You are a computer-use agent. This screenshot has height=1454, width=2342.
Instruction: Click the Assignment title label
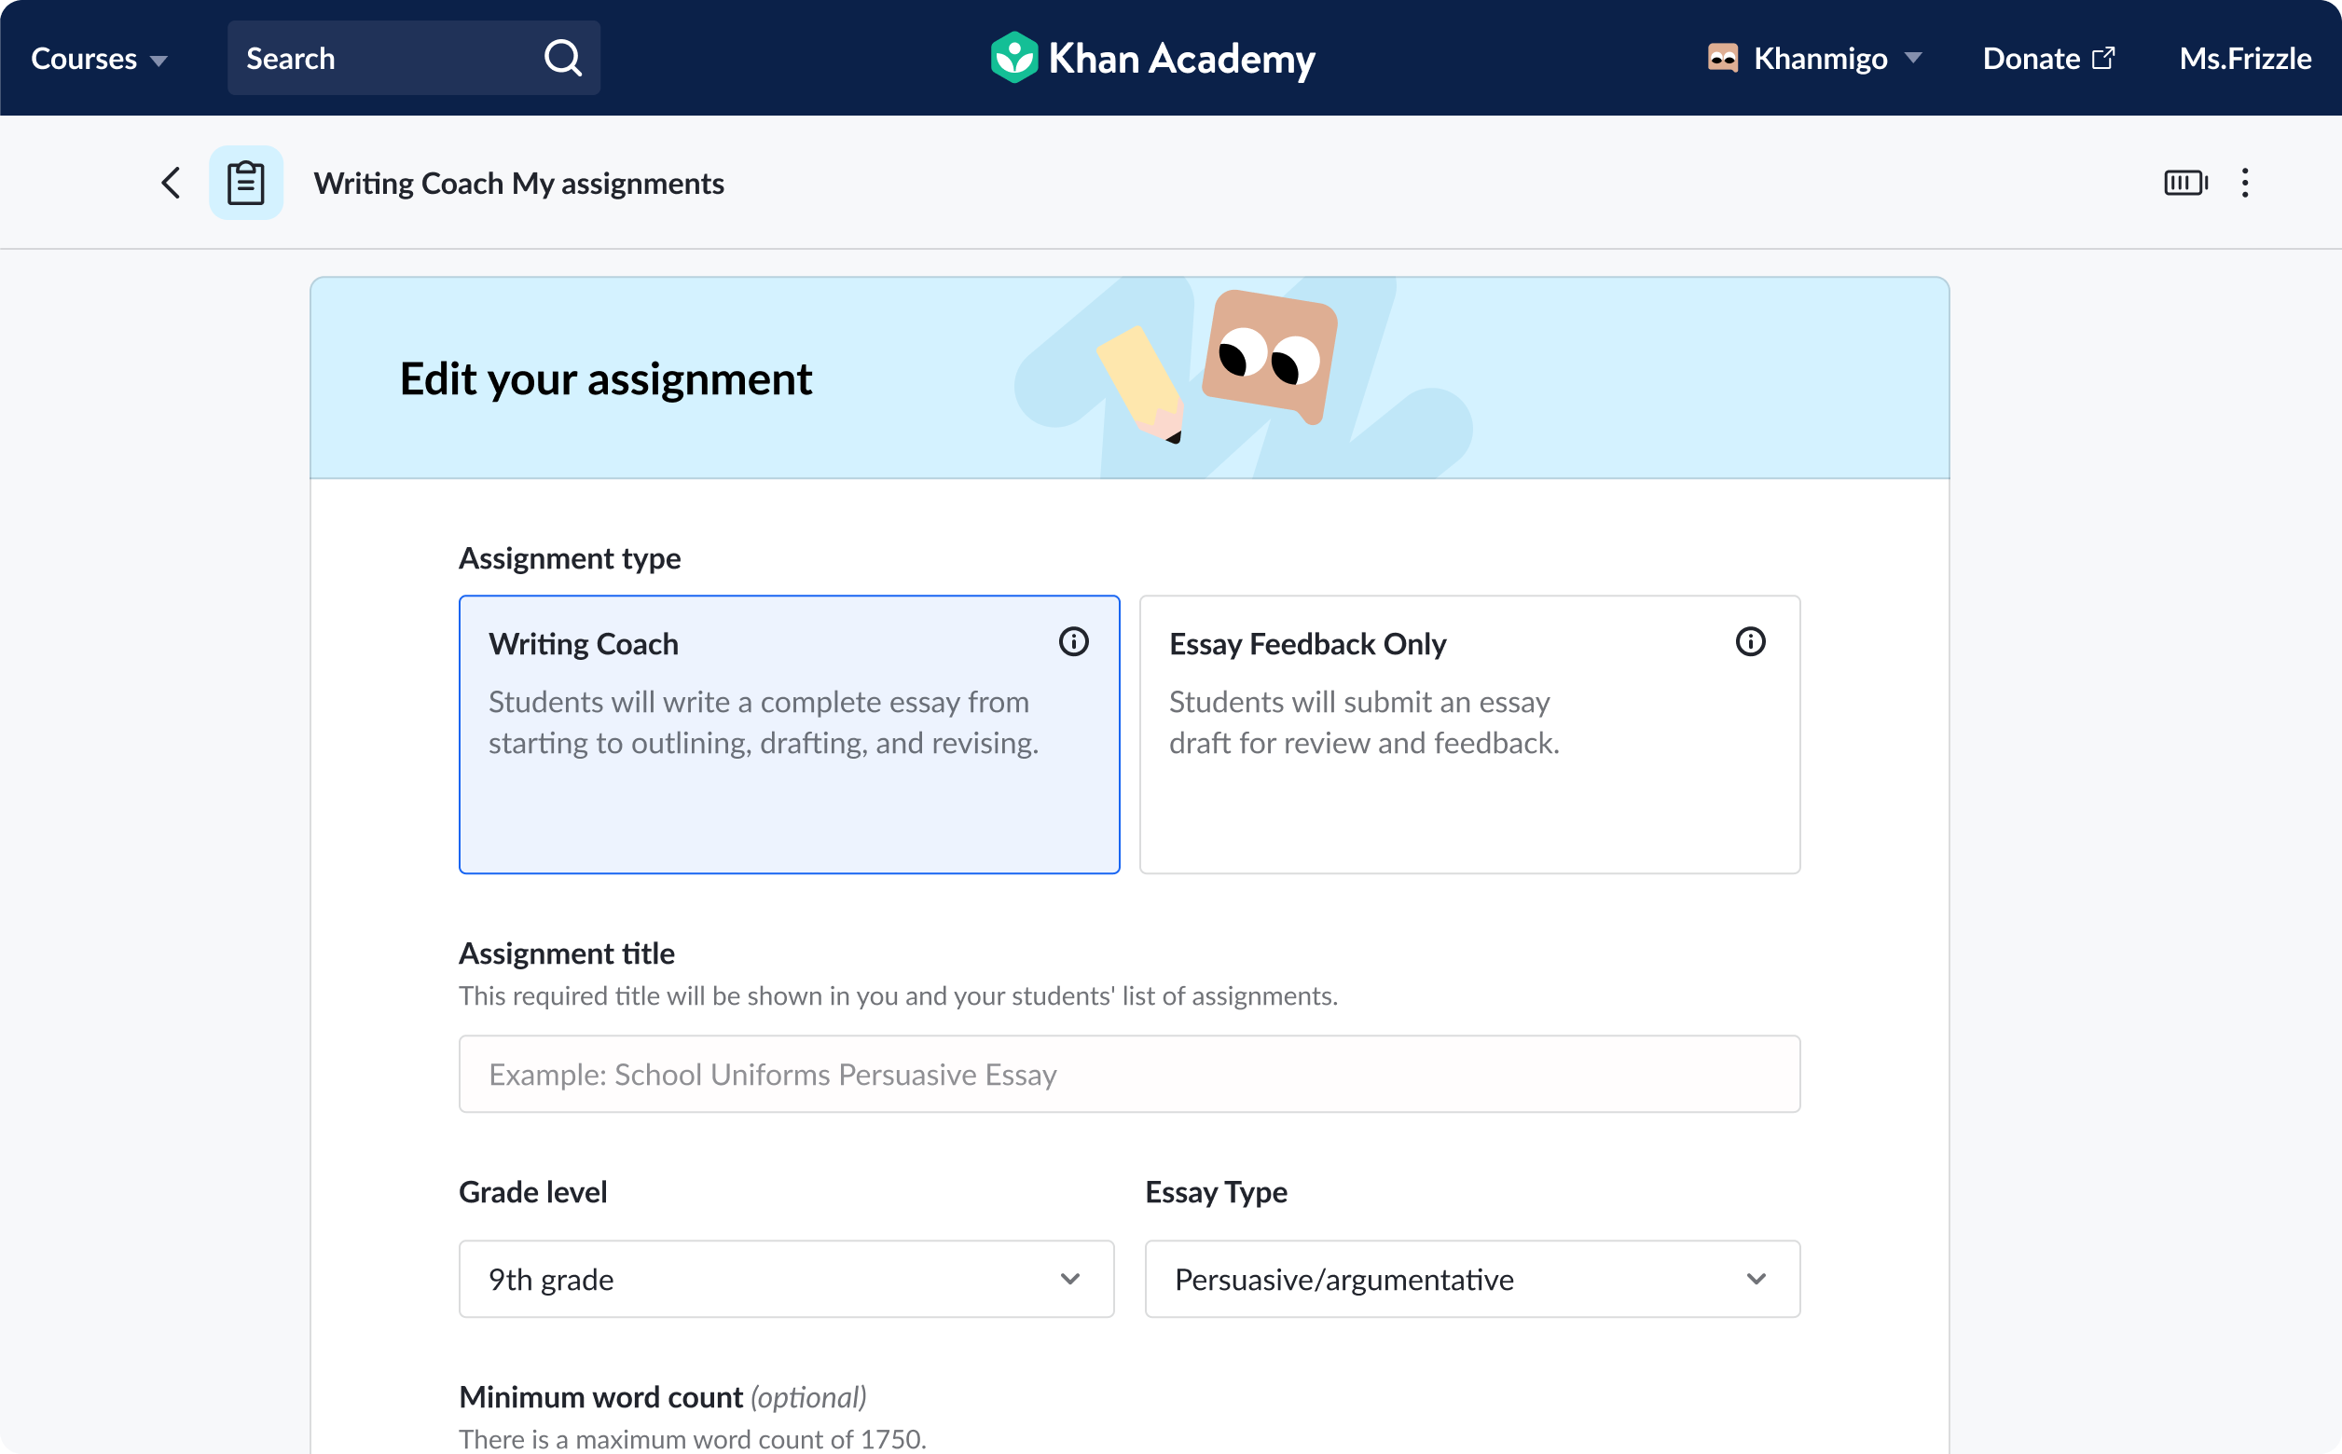(x=567, y=953)
